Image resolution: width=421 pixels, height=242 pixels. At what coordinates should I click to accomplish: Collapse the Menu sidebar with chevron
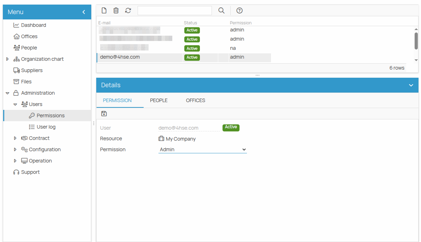pyautogui.click(x=84, y=12)
